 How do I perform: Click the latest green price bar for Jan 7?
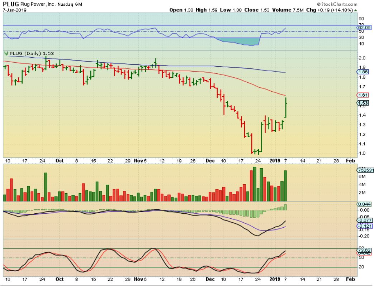coord(285,107)
